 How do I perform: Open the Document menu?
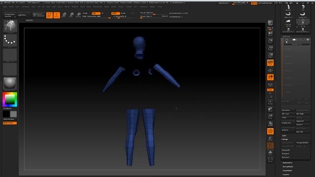(x=26, y=6)
